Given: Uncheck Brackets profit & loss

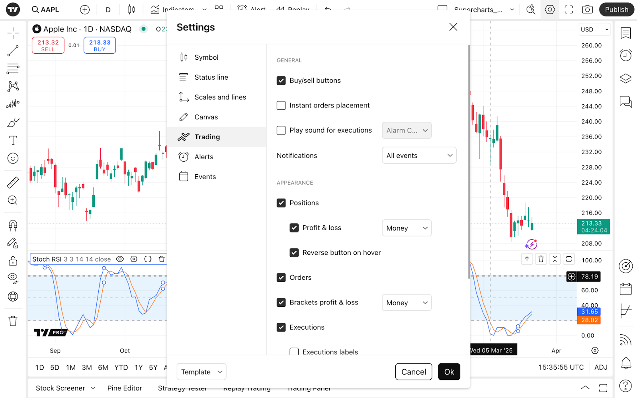Looking at the screenshot, I should 281,302.
